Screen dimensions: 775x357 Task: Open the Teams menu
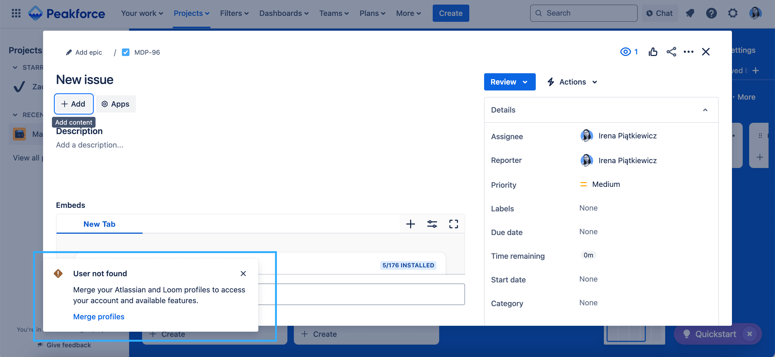[334, 13]
